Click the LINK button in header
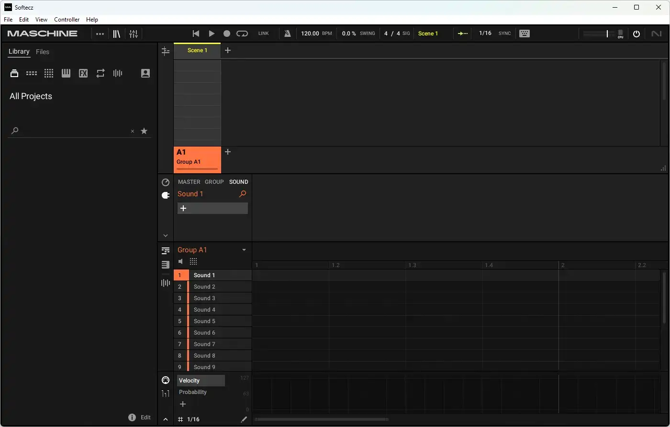Viewport: 670px width, 427px height. point(264,34)
